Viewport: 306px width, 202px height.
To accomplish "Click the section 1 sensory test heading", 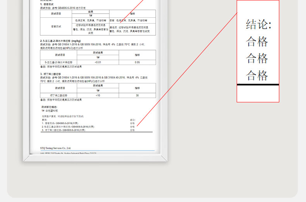I will pos(48,4).
